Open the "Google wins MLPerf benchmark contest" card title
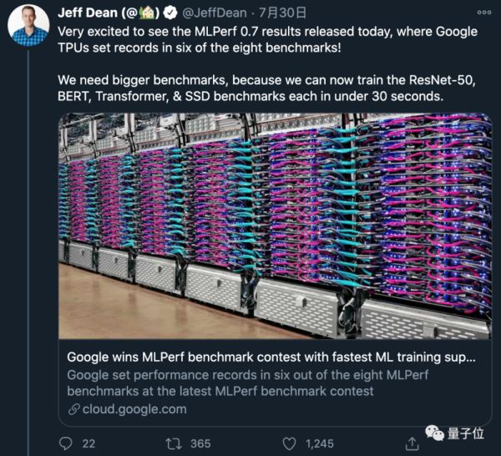 [x=271, y=357]
